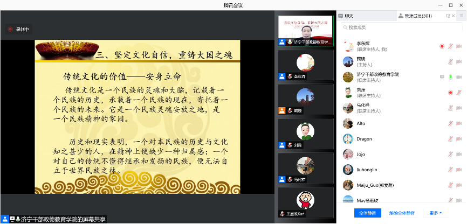
Task: Select 马化祥 video thumbnail
Action: click(305, 168)
